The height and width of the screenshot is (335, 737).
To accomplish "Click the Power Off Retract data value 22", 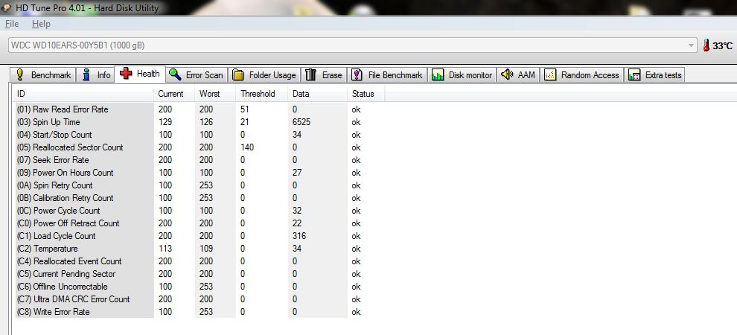I will point(297,223).
